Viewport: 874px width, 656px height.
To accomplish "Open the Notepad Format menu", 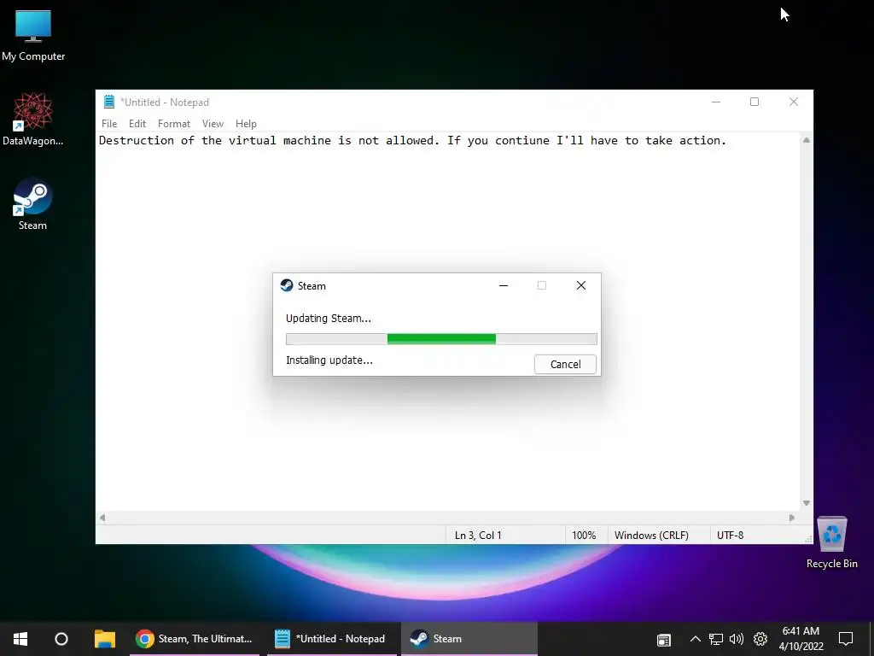I will click(174, 124).
